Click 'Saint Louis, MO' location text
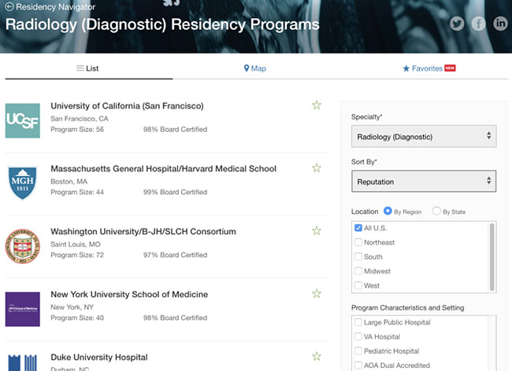Image resolution: width=512 pixels, height=371 pixels. coord(76,244)
